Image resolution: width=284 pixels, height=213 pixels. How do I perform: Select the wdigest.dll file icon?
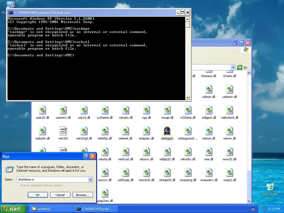[209, 110]
